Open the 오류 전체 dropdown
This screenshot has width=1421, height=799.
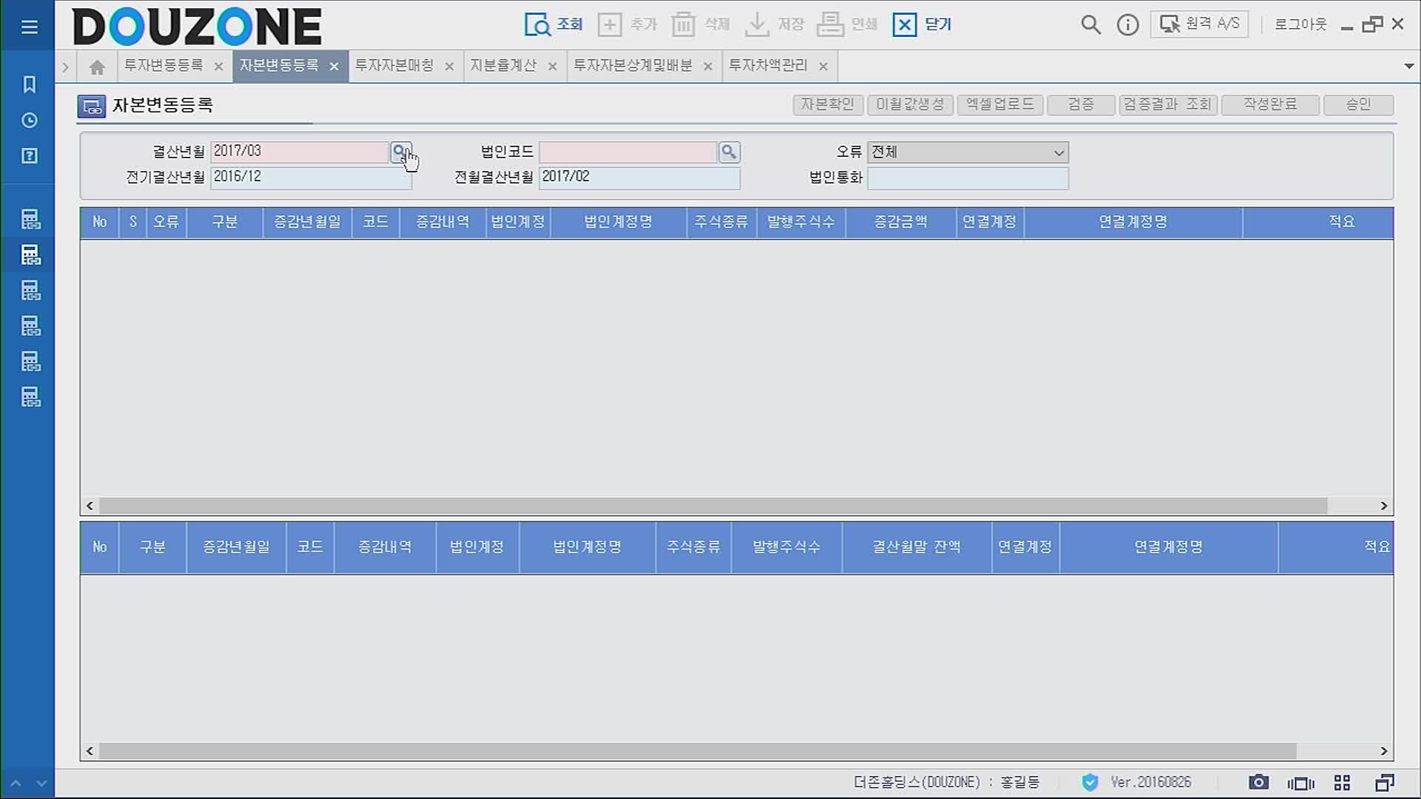(x=968, y=152)
